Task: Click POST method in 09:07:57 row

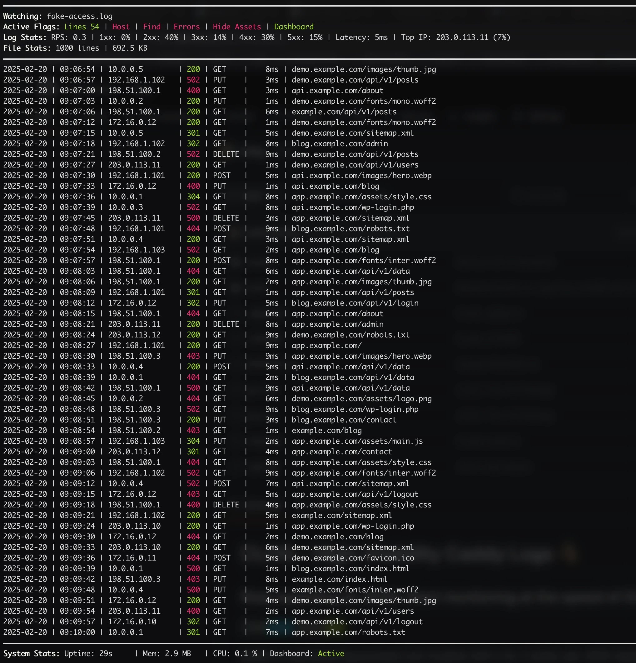Action: click(x=221, y=261)
